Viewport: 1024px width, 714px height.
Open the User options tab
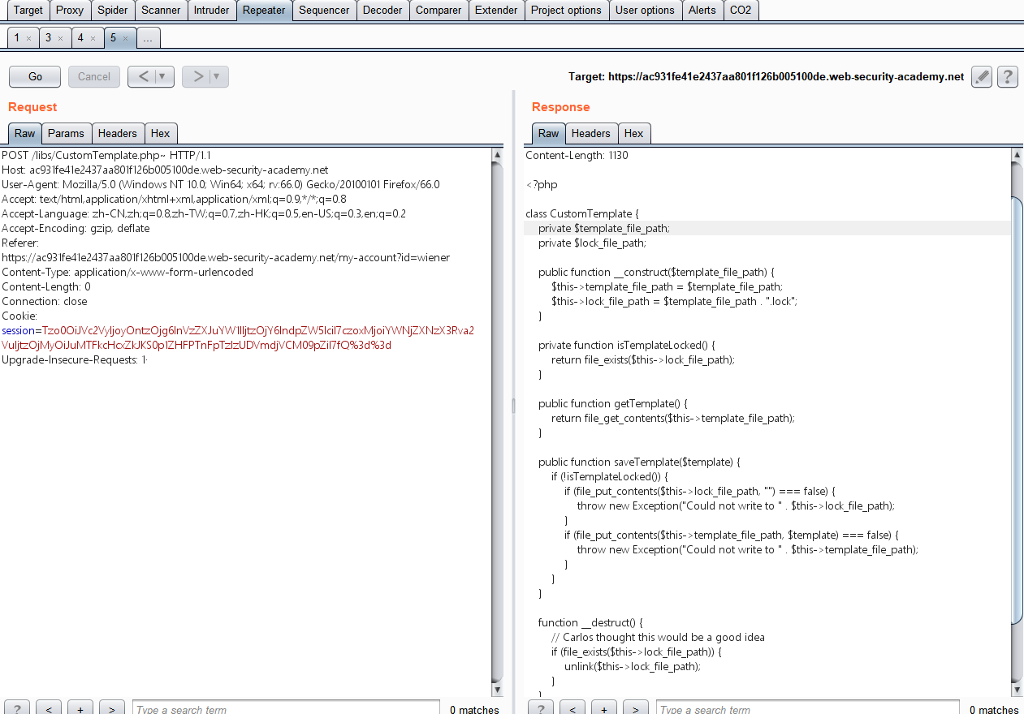(x=645, y=11)
